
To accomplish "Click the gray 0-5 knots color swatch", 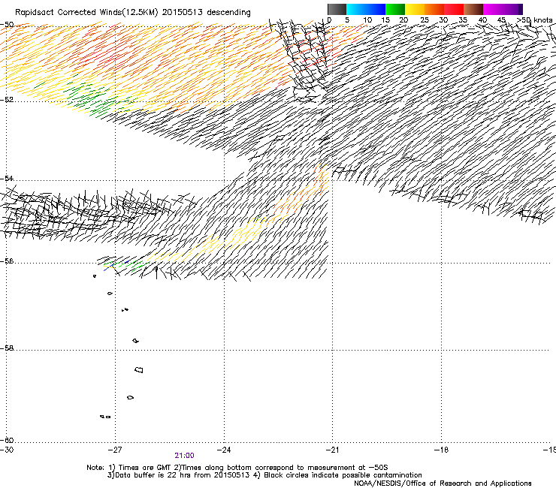I will [x=337, y=9].
